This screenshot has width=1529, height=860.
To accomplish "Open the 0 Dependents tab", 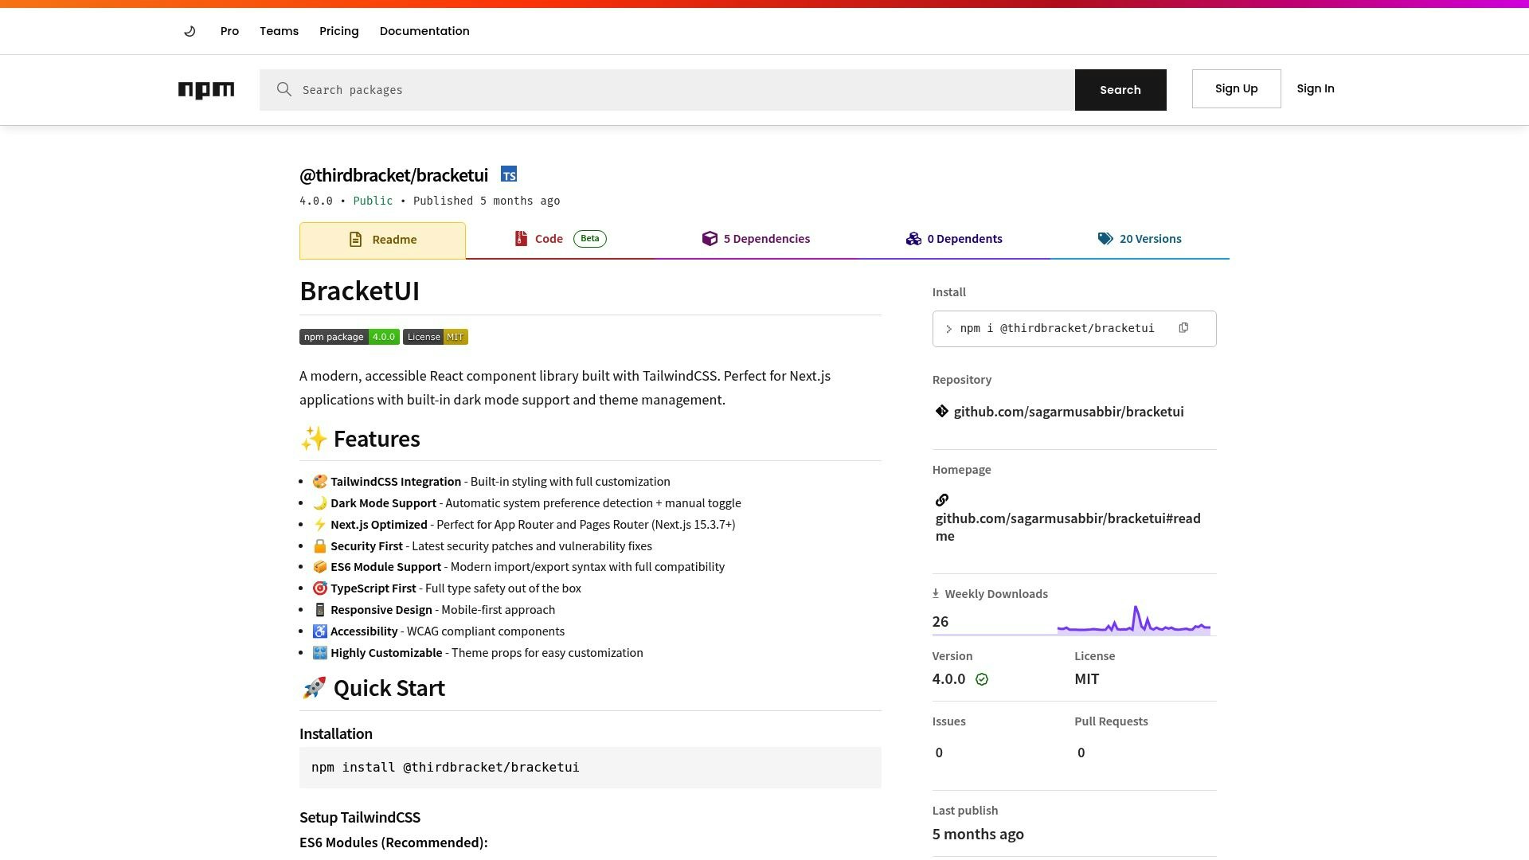I will (x=954, y=239).
